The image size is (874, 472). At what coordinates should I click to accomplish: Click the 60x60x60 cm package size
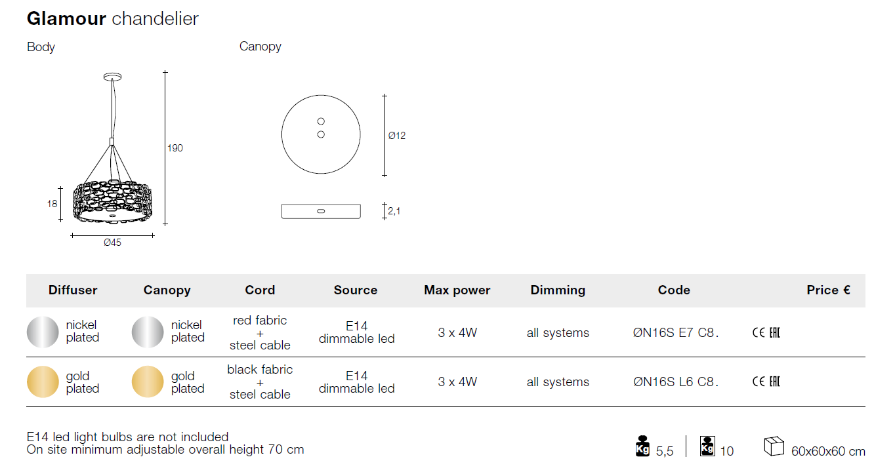[x=828, y=451]
